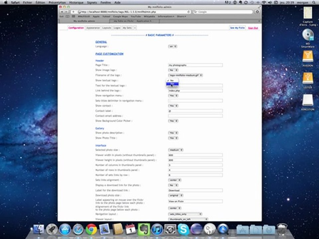The image size is (319, 239).
Task: Open the Show photo description dropdown
Action: (173, 133)
